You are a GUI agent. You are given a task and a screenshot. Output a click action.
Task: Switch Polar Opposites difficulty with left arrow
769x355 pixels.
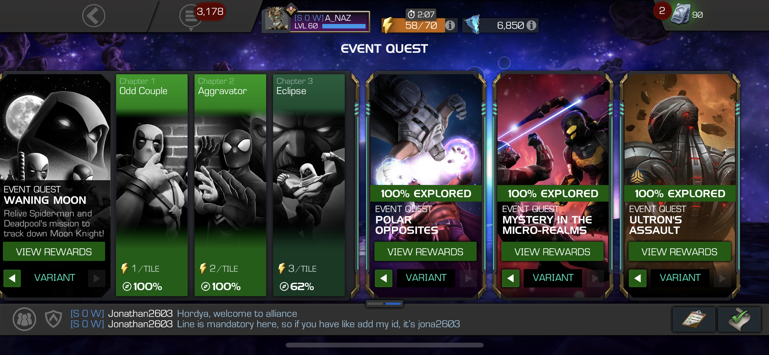384,278
